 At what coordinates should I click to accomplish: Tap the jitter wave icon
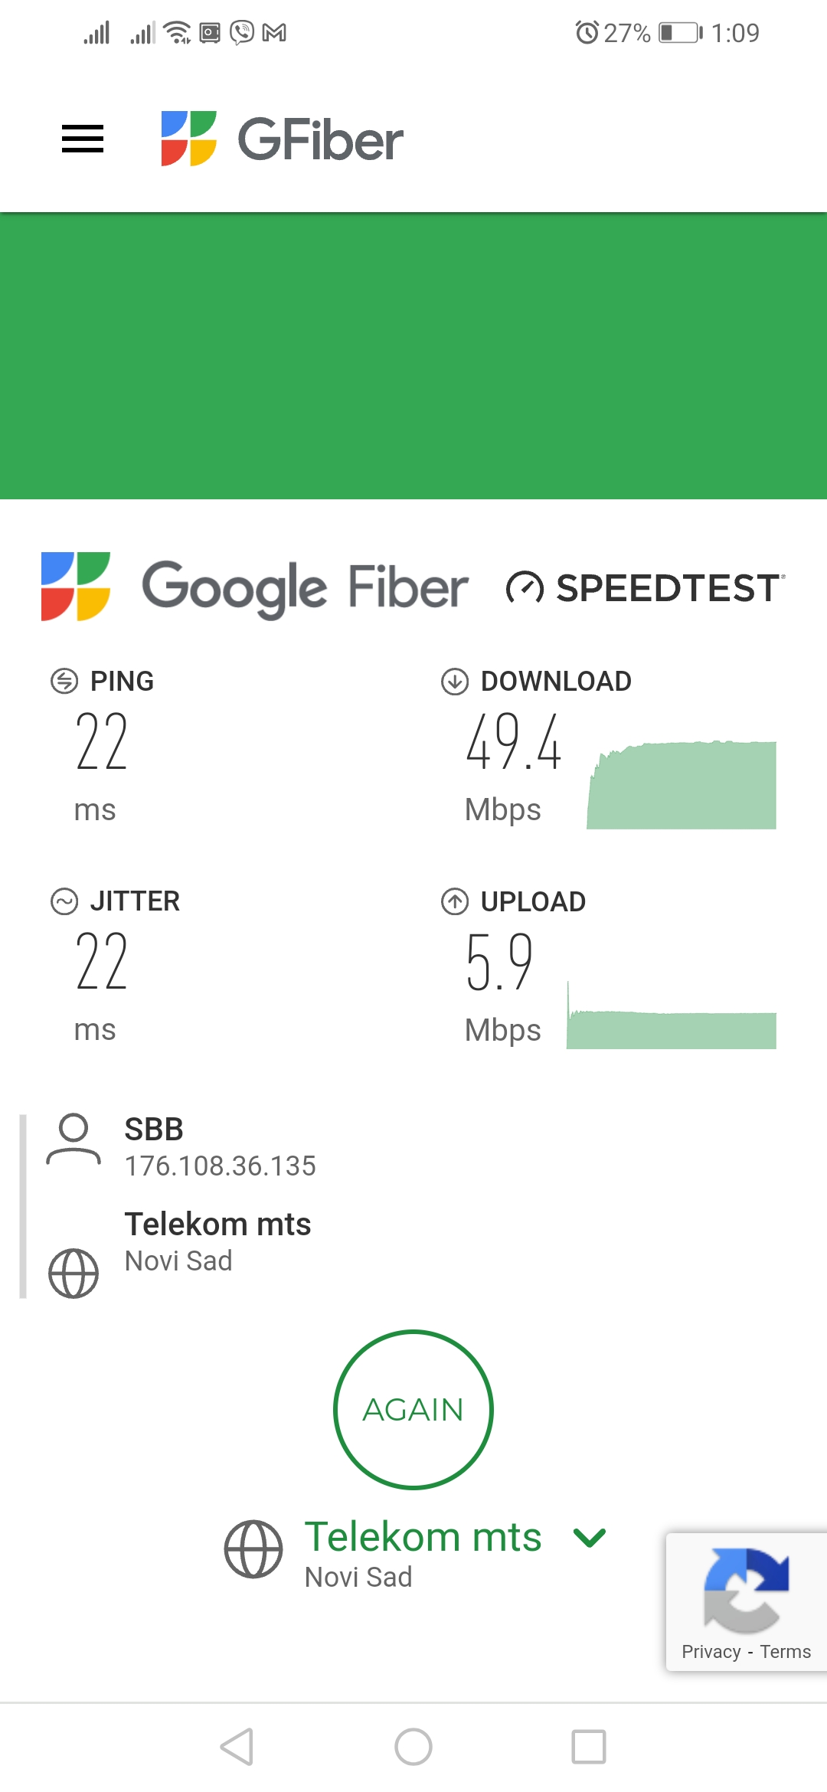(x=64, y=901)
